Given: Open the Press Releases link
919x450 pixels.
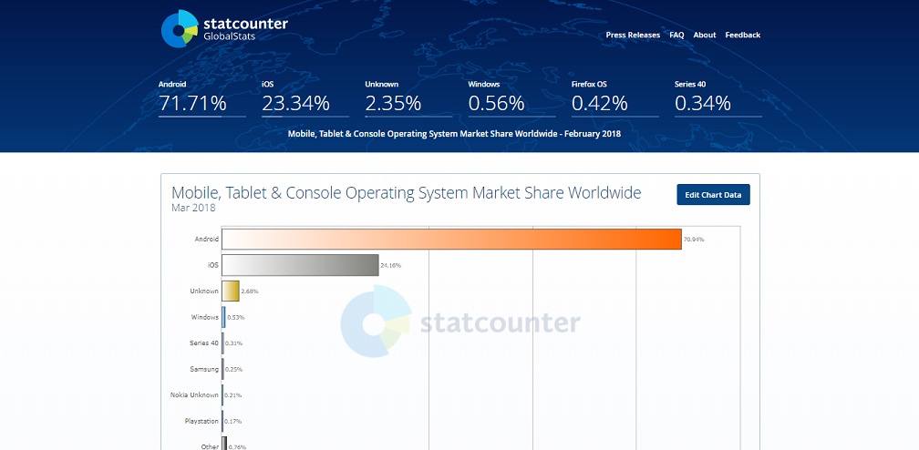Looking at the screenshot, I should click(x=633, y=36).
